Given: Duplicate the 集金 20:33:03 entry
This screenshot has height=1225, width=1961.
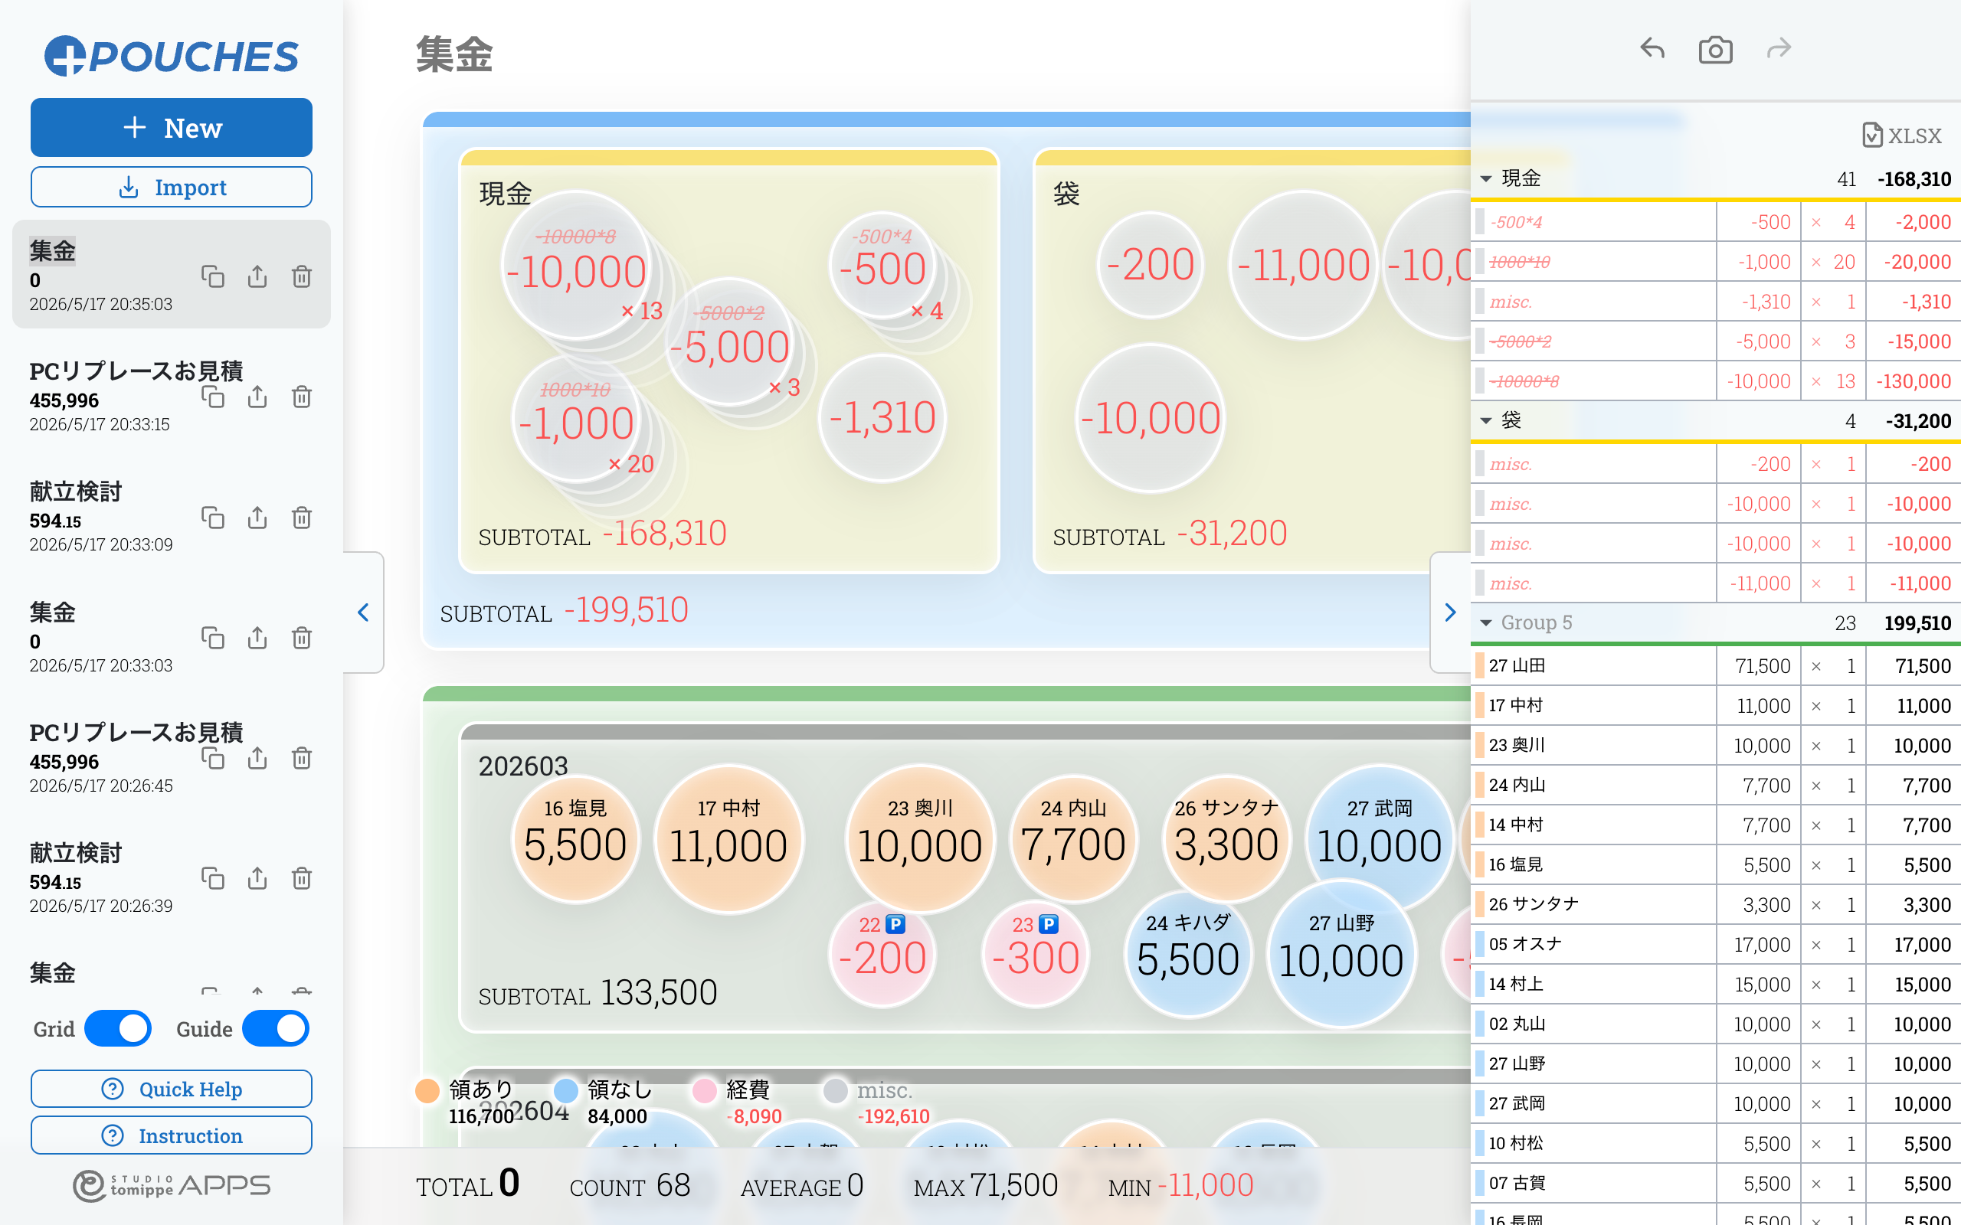Looking at the screenshot, I should click(x=212, y=638).
